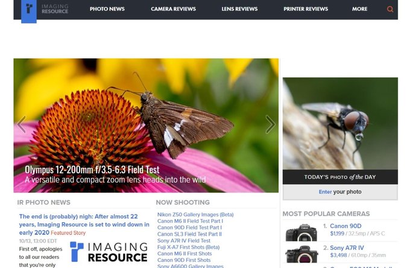410x268 pixels.
Task: Open Olympus 12-200mm Field Test headline
Action: [92, 170]
